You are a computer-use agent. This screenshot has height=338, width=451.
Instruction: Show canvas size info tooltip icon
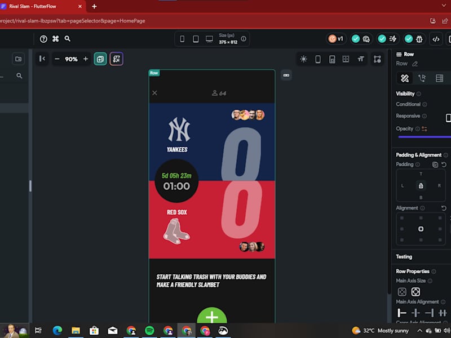tap(244, 38)
